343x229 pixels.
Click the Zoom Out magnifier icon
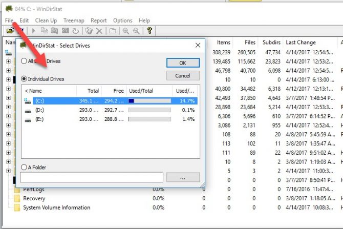pyautogui.click(x=136, y=31)
